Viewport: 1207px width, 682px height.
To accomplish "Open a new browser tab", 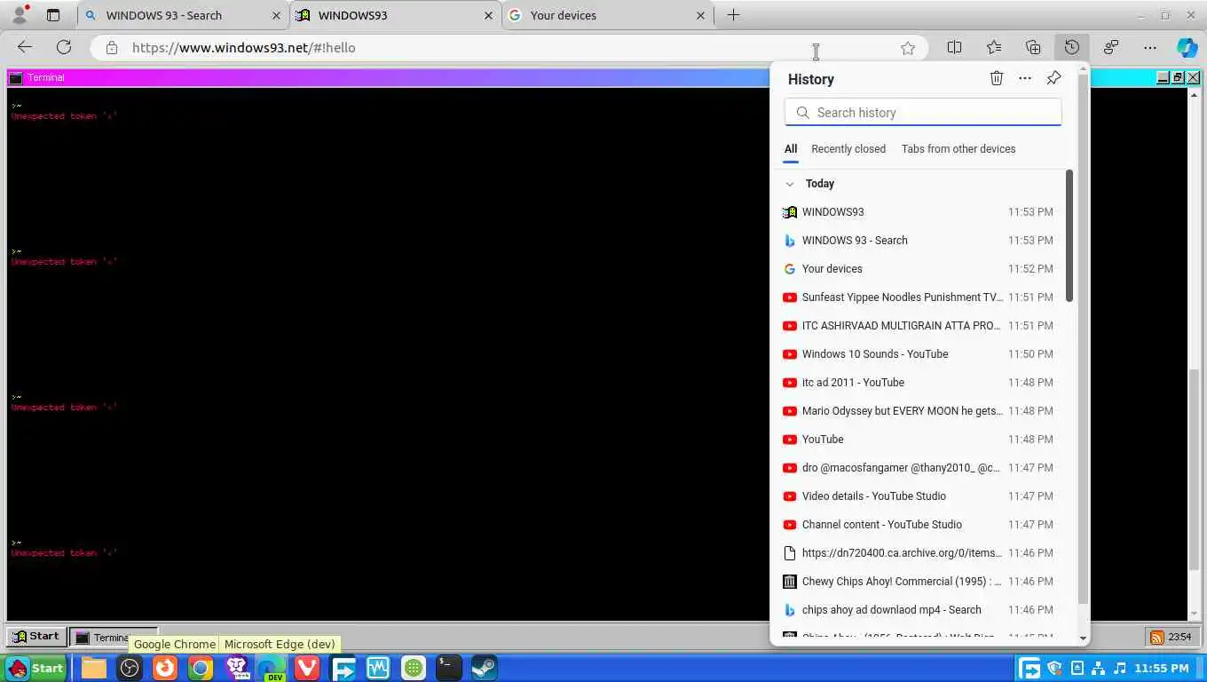I will (733, 15).
